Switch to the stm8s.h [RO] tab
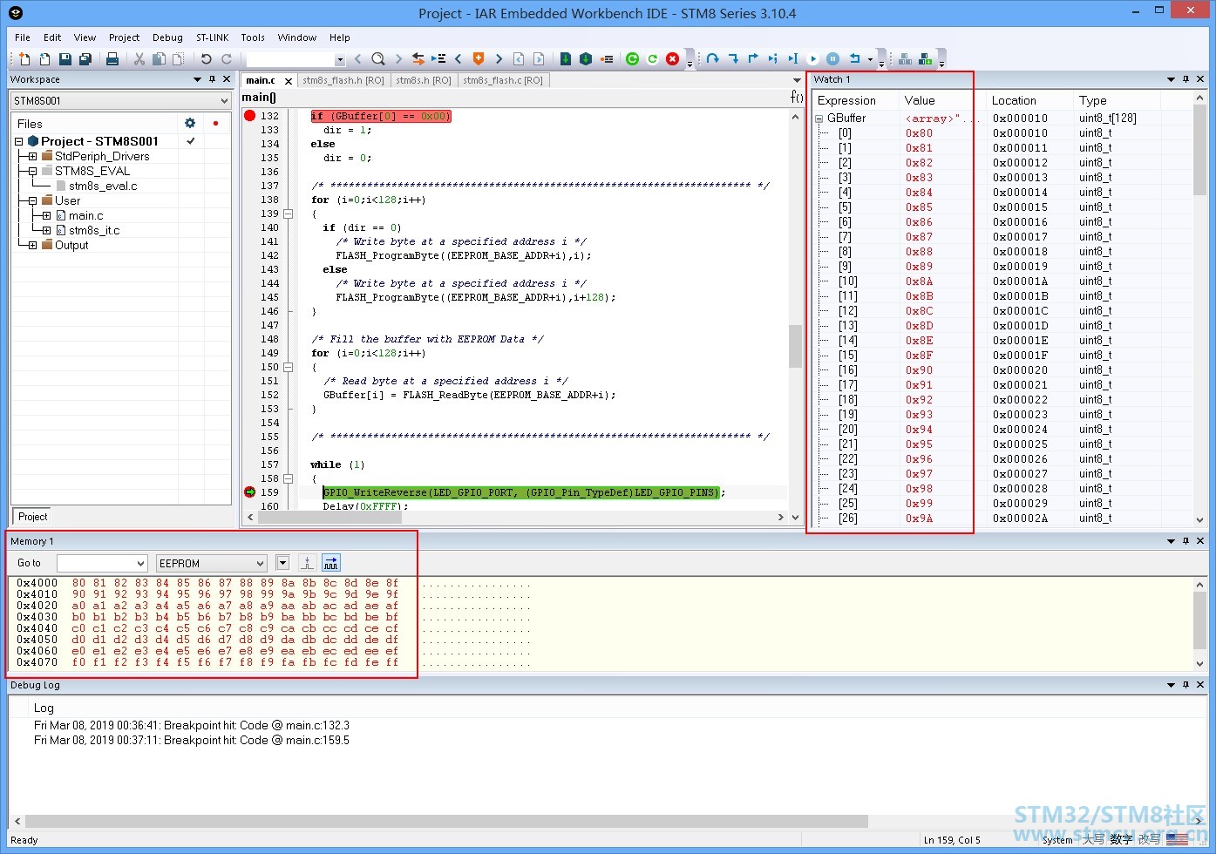The height and width of the screenshot is (854, 1216). click(x=424, y=80)
